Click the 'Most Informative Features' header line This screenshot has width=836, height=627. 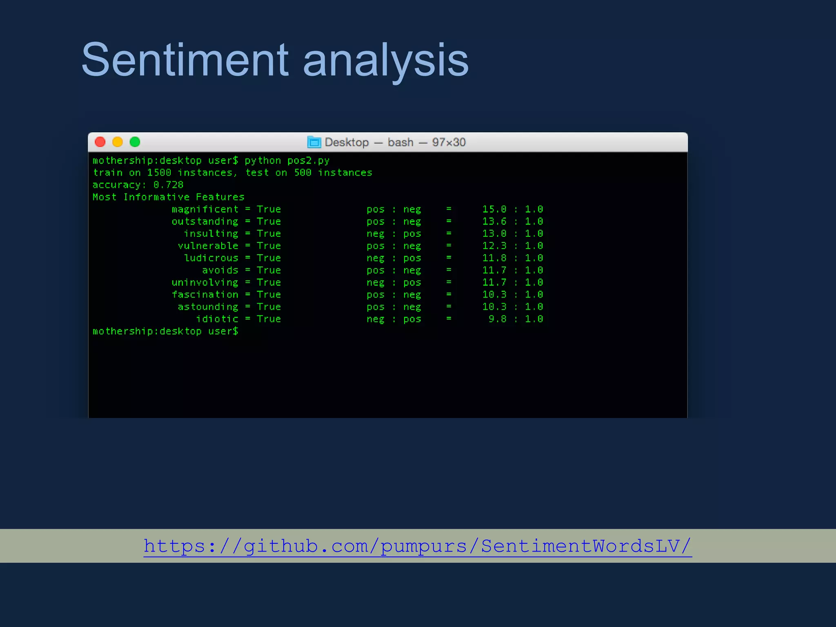168,197
